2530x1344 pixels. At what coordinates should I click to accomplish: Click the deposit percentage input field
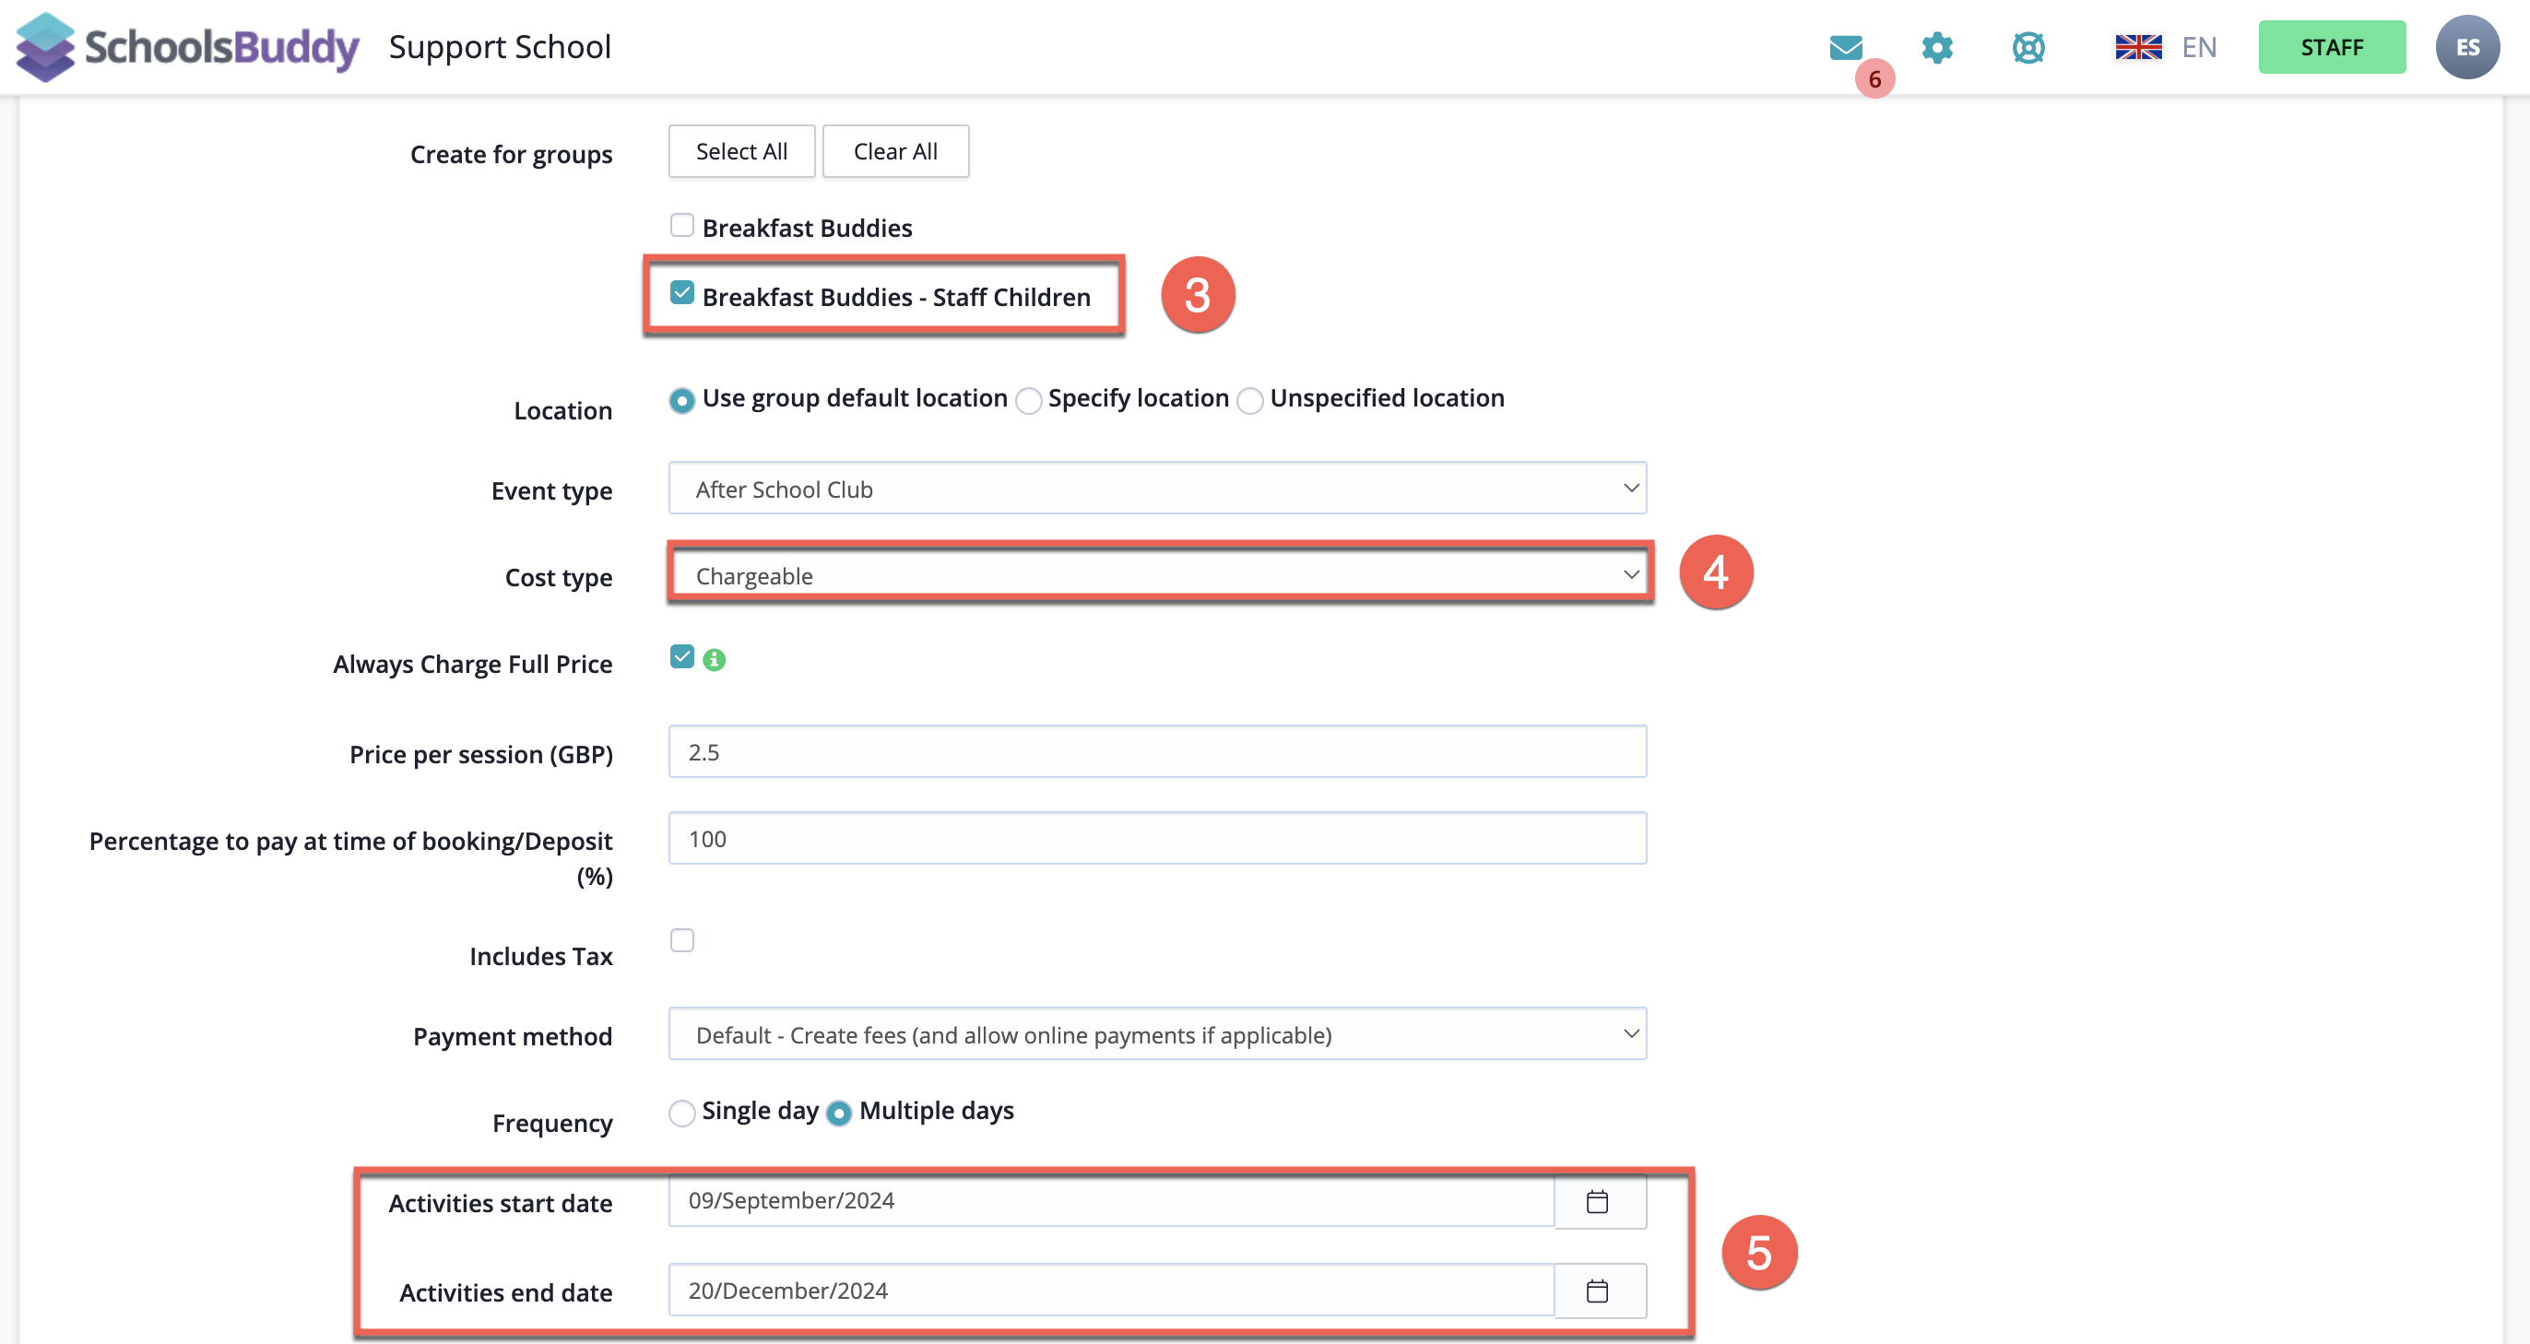pos(1157,839)
